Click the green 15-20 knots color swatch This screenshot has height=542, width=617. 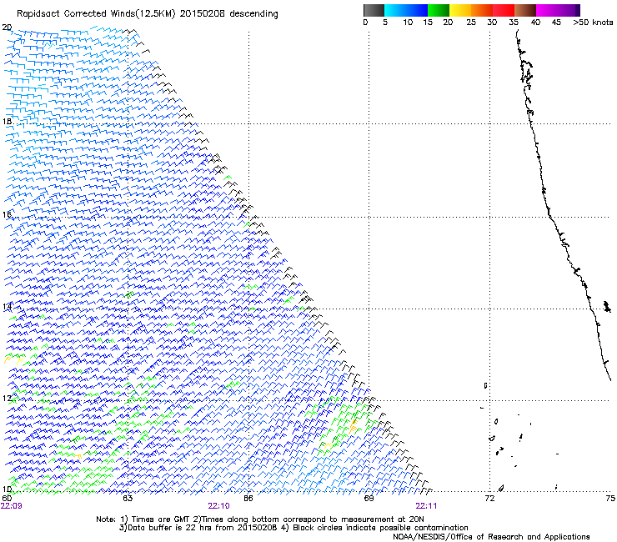(x=439, y=10)
